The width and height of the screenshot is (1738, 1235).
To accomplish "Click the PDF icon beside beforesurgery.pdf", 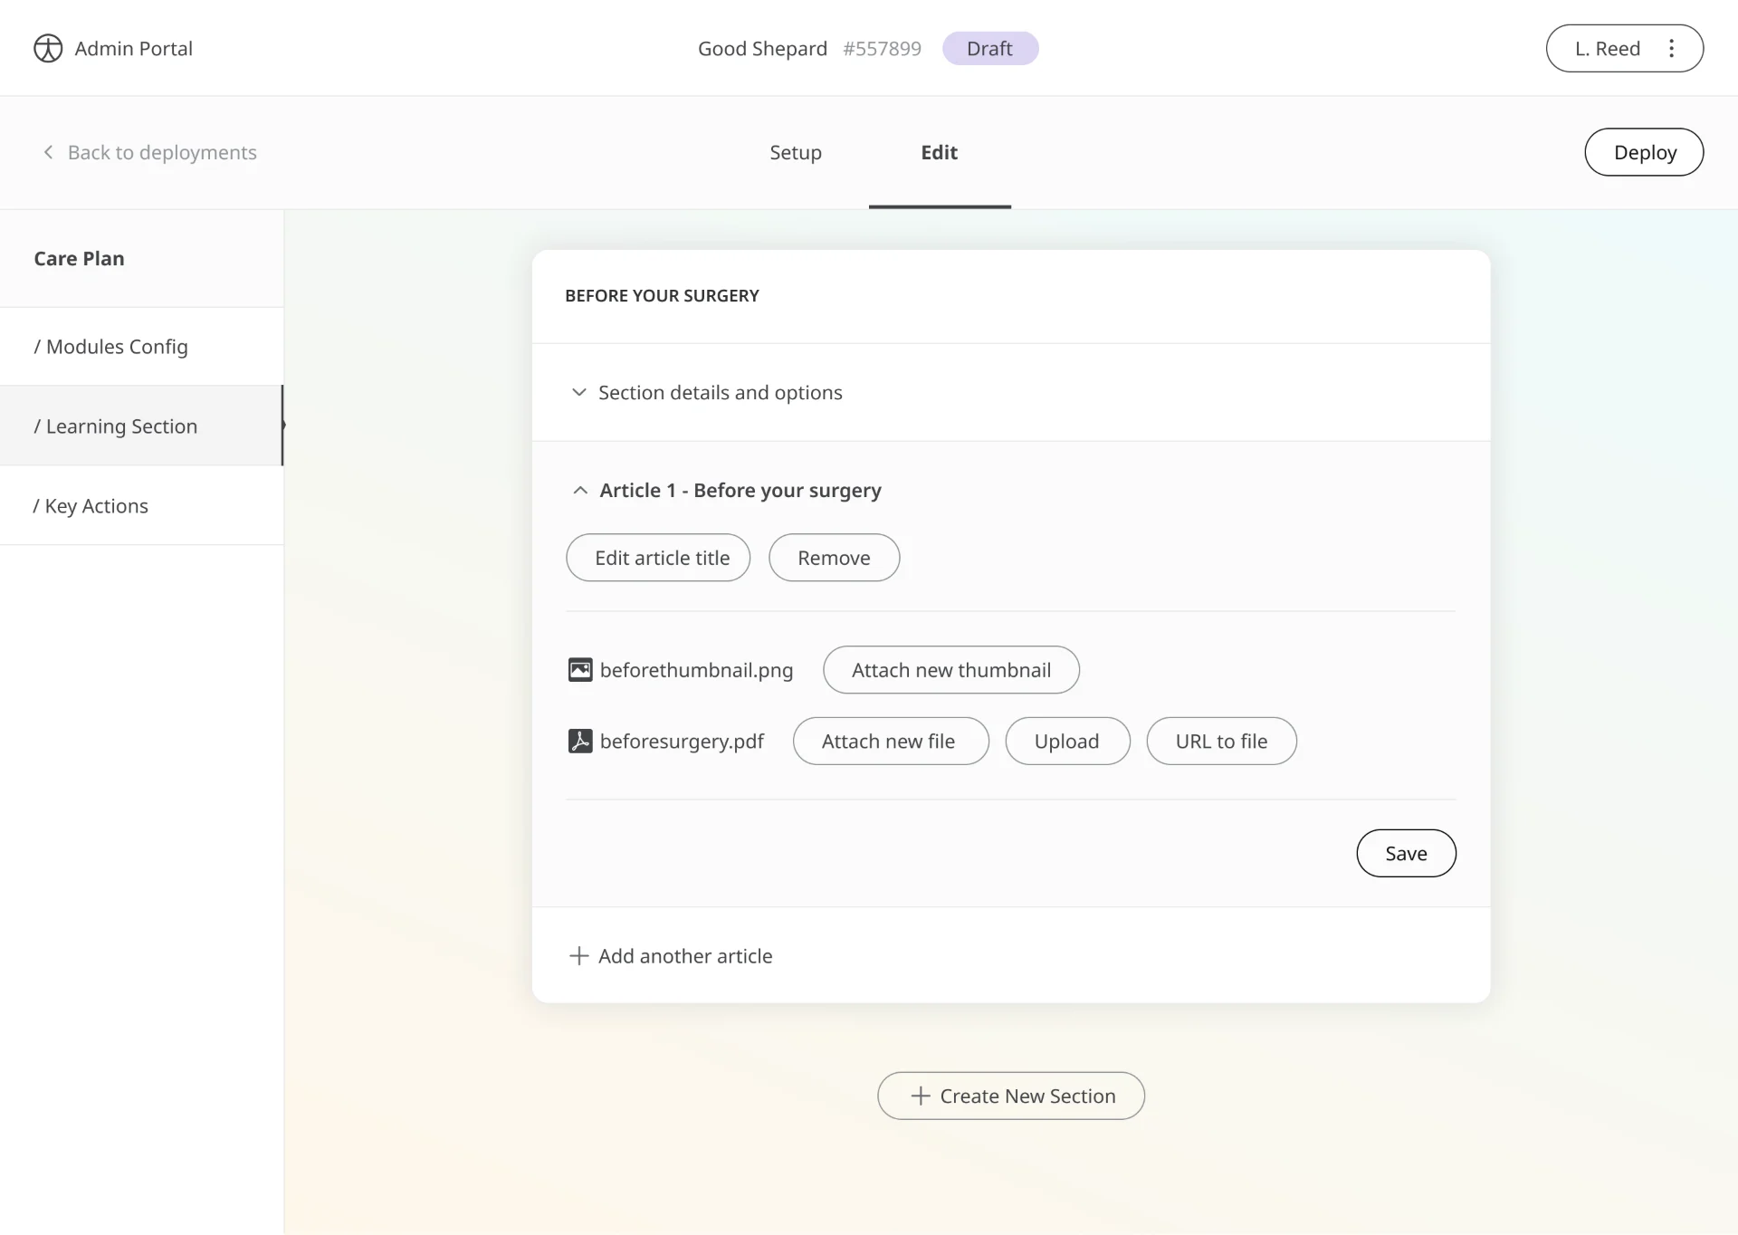I will pyautogui.click(x=580, y=741).
